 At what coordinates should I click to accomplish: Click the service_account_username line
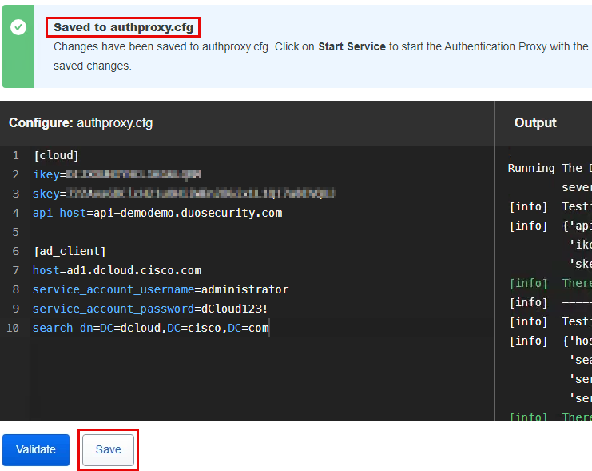tap(160, 289)
